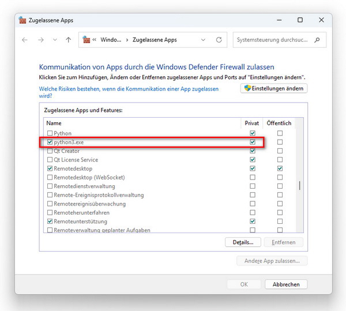Image resolution: width=346 pixels, height=311 pixels.
Task: Maximize the Zugelassene Apps window
Action: 300,20
